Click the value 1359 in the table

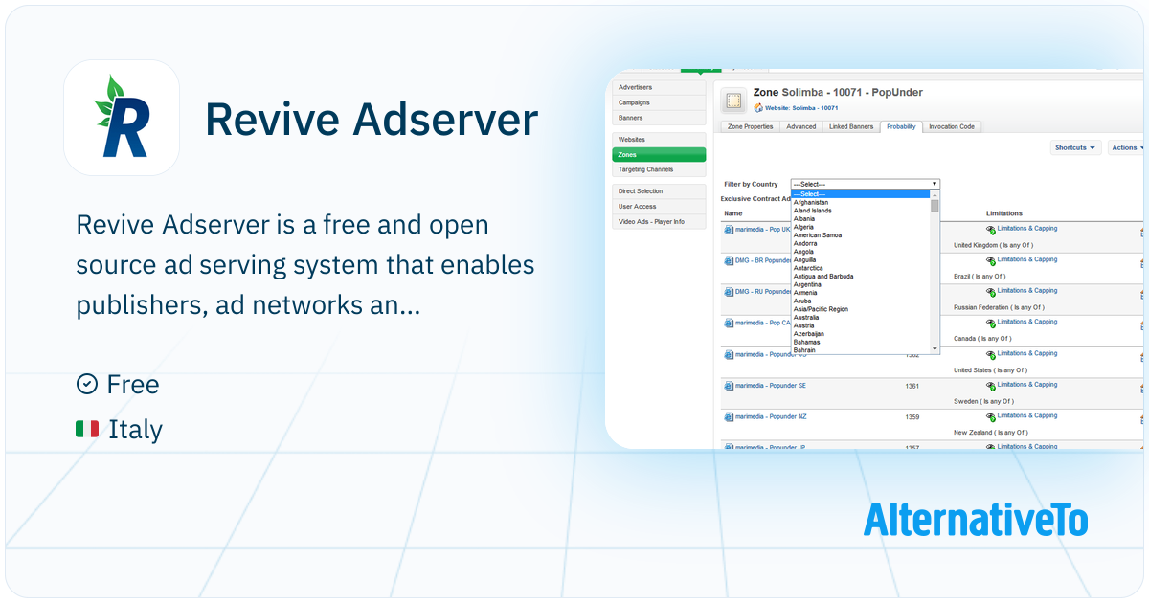(912, 417)
